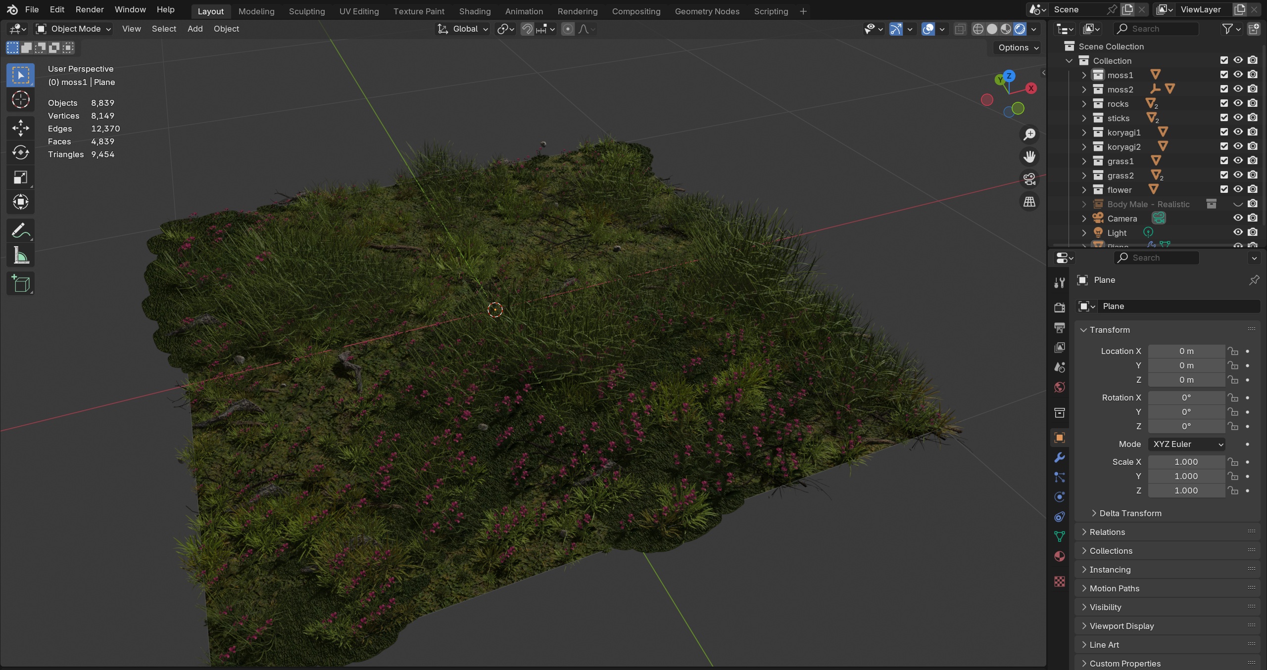Open the Options dropdown
The image size is (1267, 670).
1019,47
